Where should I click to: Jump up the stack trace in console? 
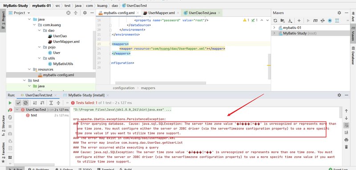pos(346,111)
